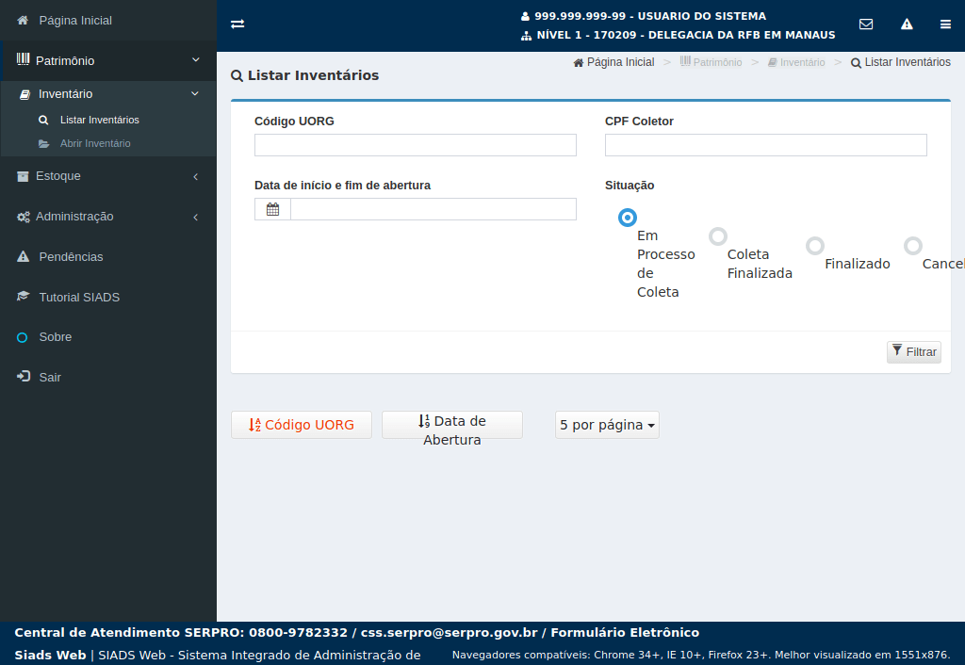Screen dimensions: 965x665
Task: Click the Inventário breadcrumb item
Action: [x=796, y=62]
